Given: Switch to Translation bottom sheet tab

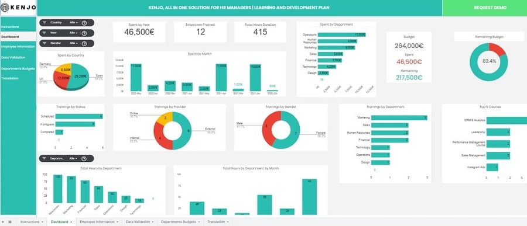Looking at the screenshot, I should pyautogui.click(x=218, y=222).
